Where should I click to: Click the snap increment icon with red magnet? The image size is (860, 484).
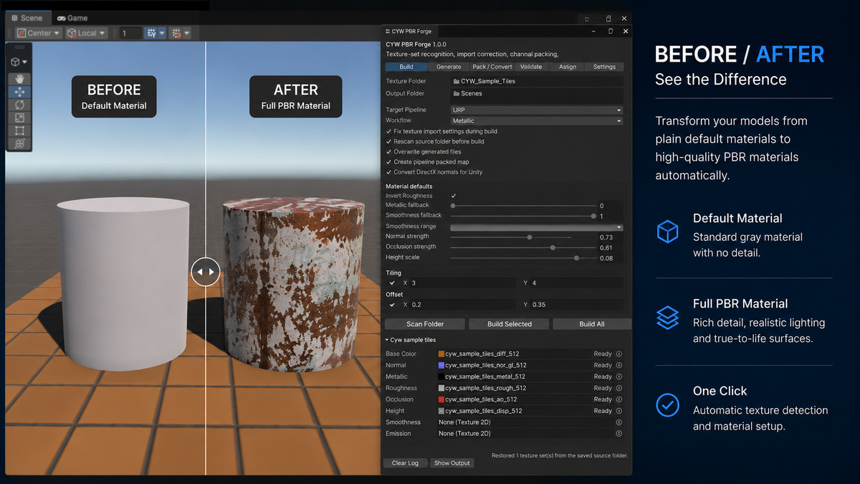176,33
